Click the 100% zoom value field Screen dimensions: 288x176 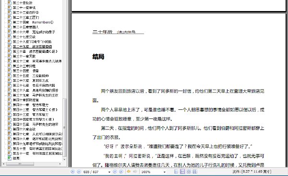(152, 172)
